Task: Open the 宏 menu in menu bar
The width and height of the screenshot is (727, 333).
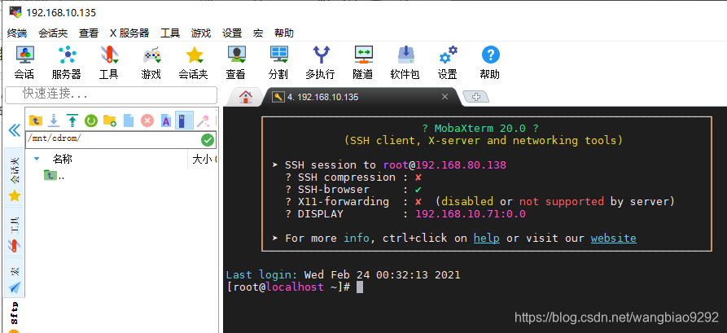Action: pos(258,33)
